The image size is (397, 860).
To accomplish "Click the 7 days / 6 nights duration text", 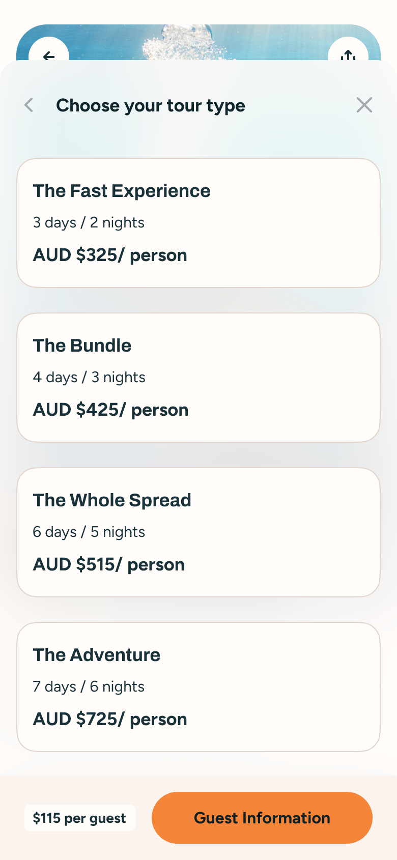I will (x=89, y=686).
